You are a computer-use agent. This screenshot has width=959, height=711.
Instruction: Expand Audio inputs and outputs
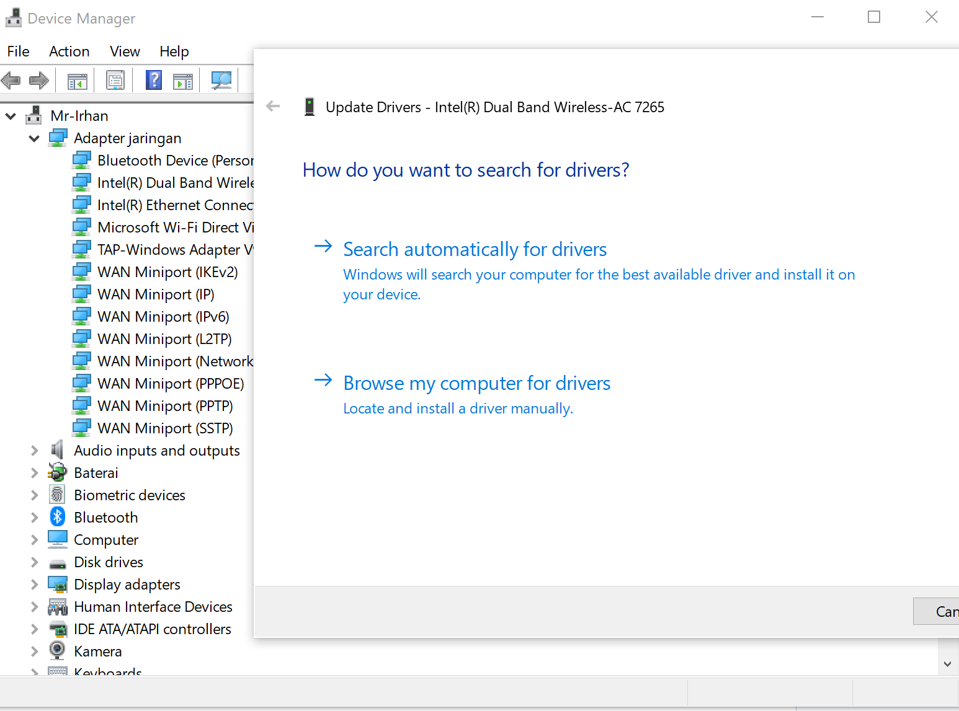pyautogui.click(x=35, y=451)
